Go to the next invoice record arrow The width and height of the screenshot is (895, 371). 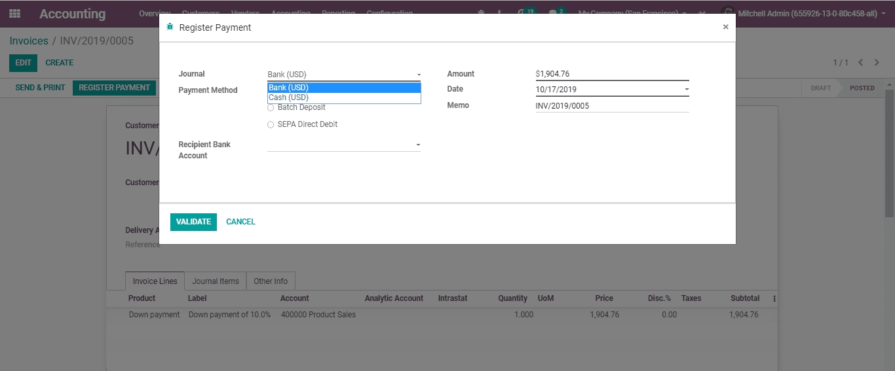pyautogui.click(x=877, y=63)
